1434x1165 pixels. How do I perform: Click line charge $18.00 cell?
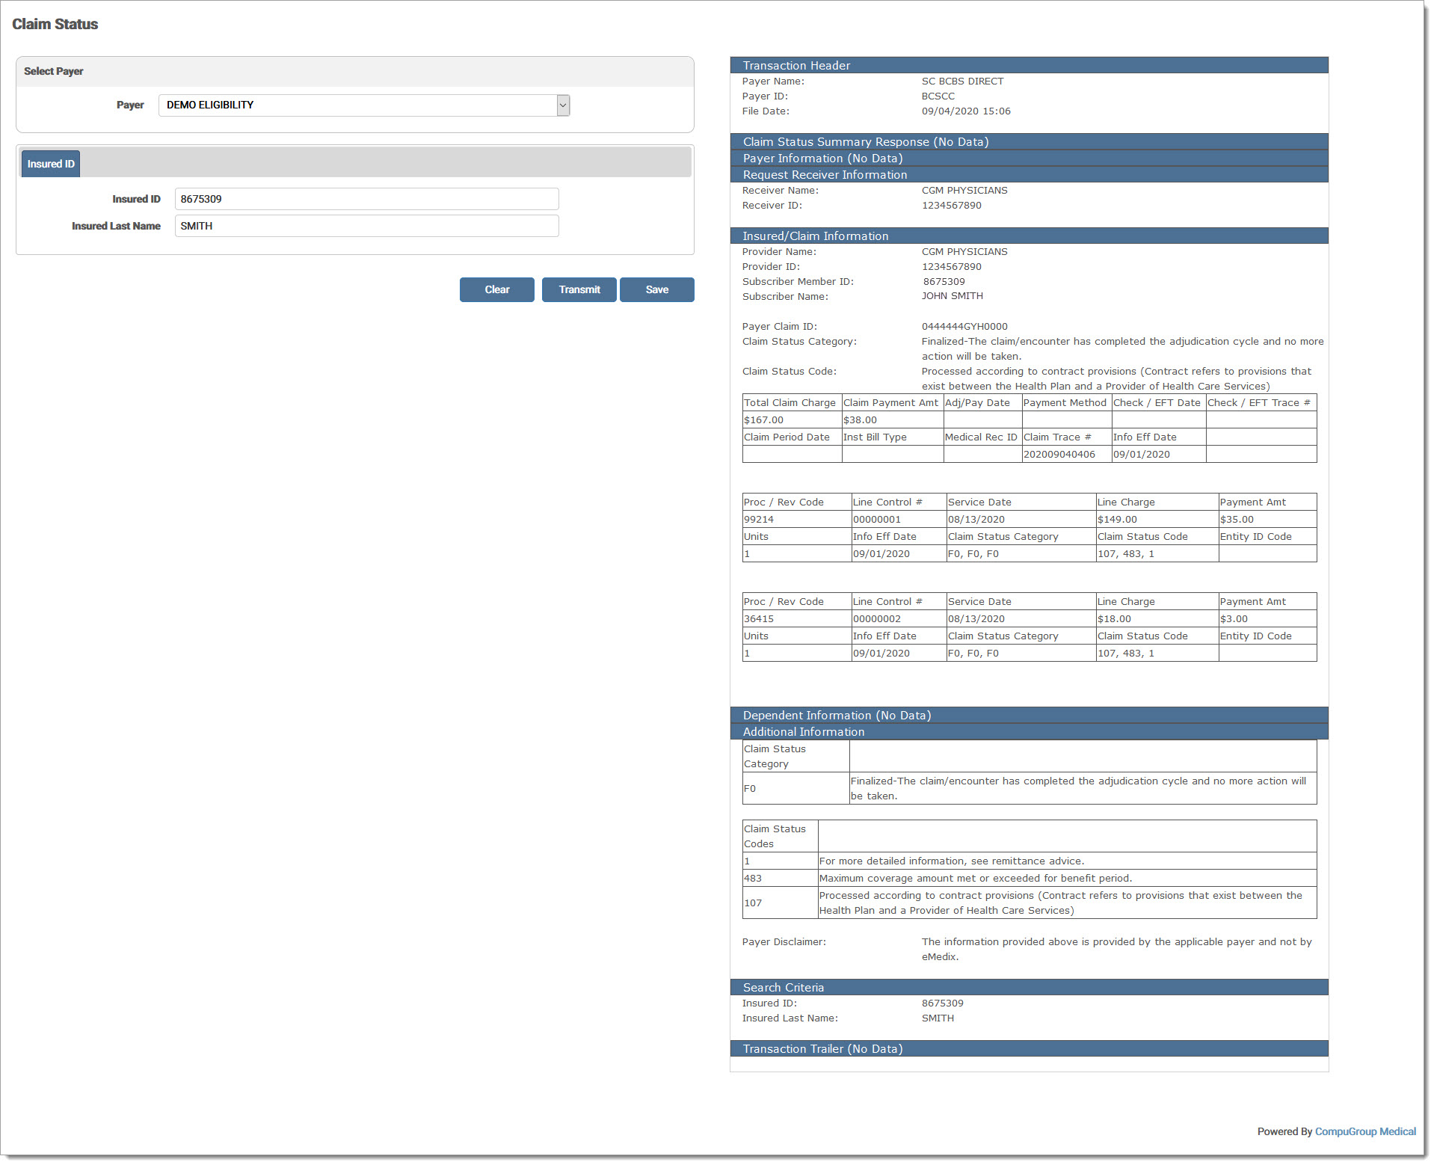point(1157,618)
